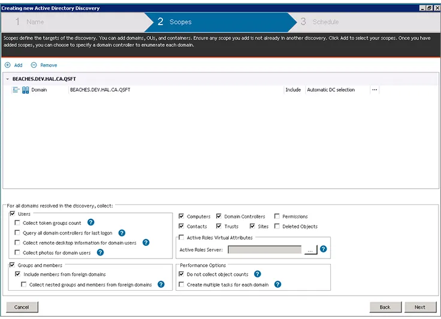The width and height of the screenshot is (441, 319).
Task: Uncheck Groups and members
Action: click(12, 265)
